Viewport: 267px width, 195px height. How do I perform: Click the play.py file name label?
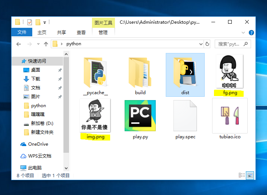(141, 137)
